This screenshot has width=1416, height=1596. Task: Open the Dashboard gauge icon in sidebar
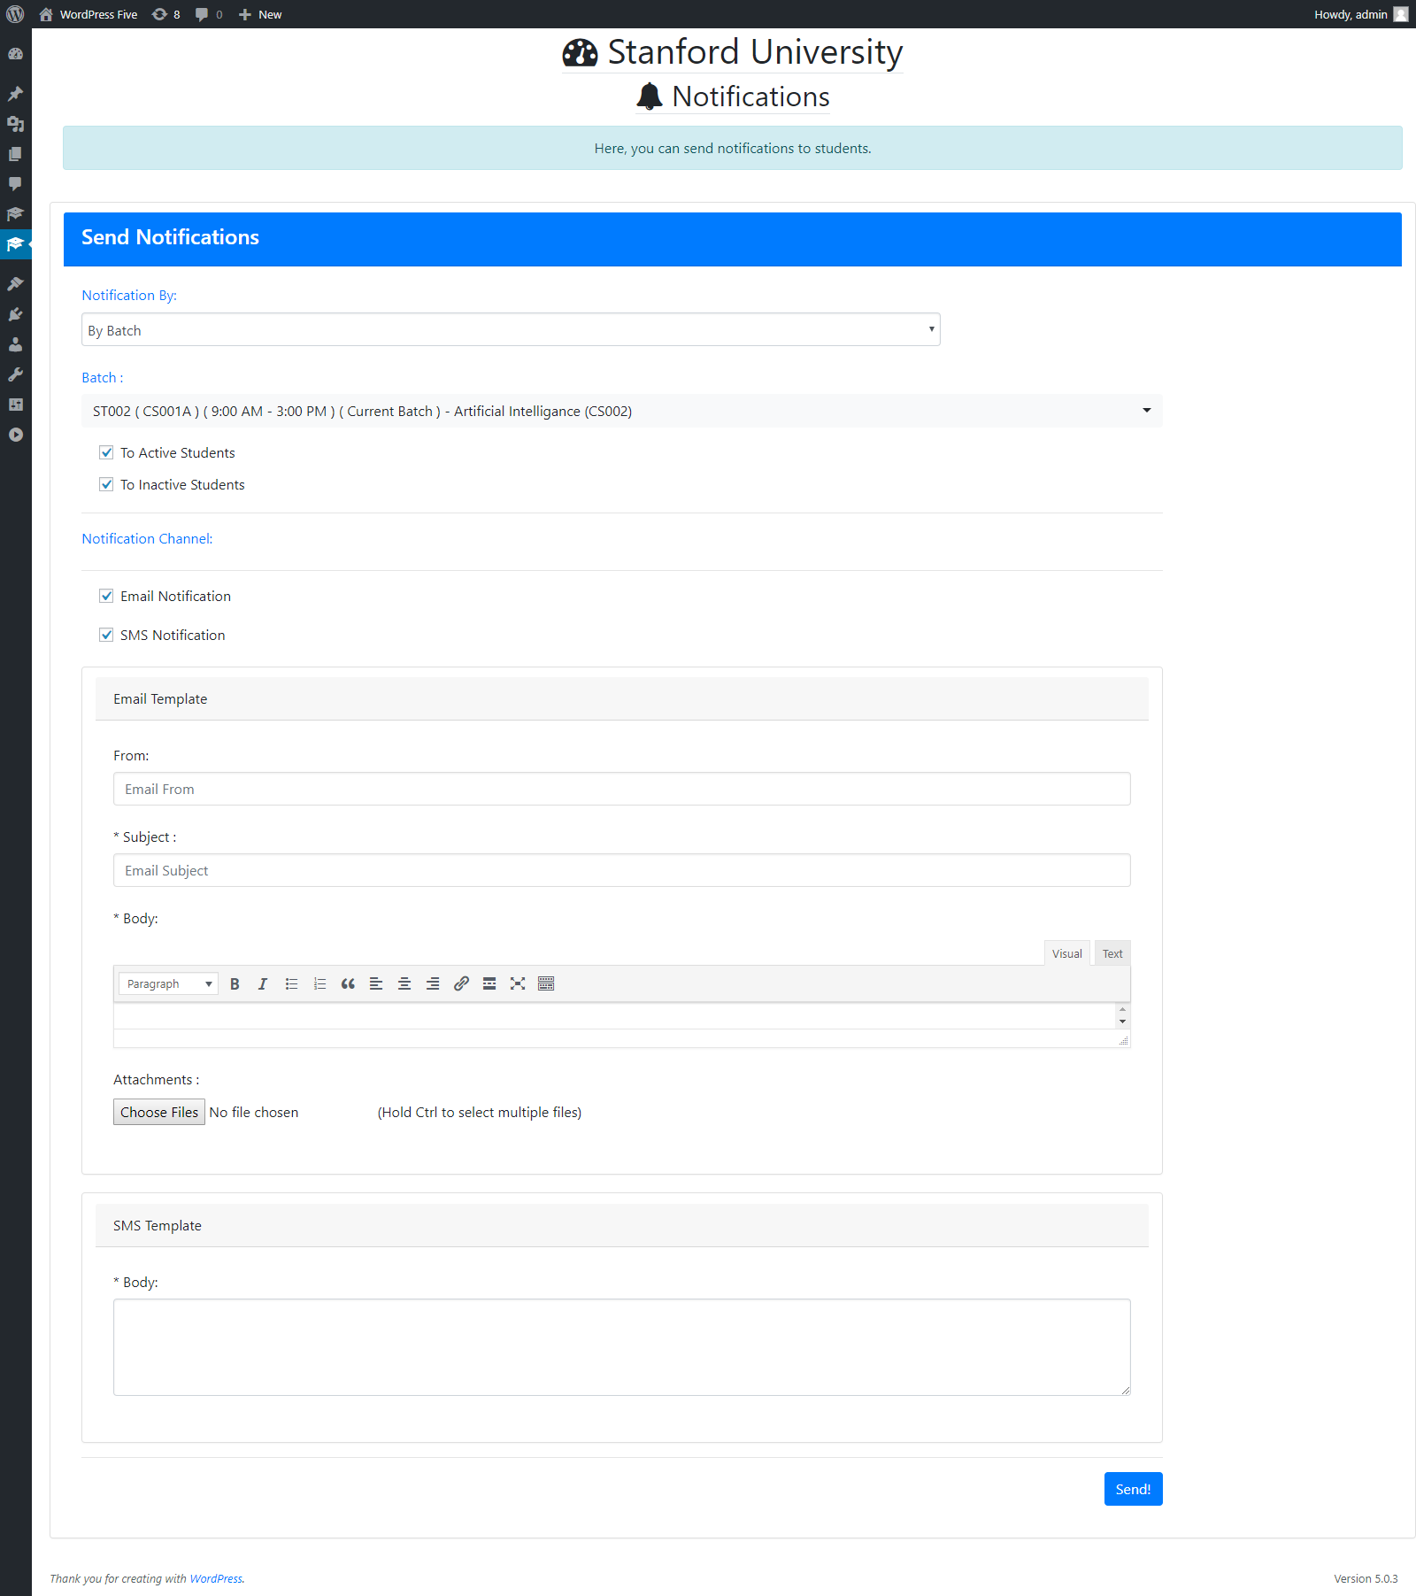coord(15,54)
